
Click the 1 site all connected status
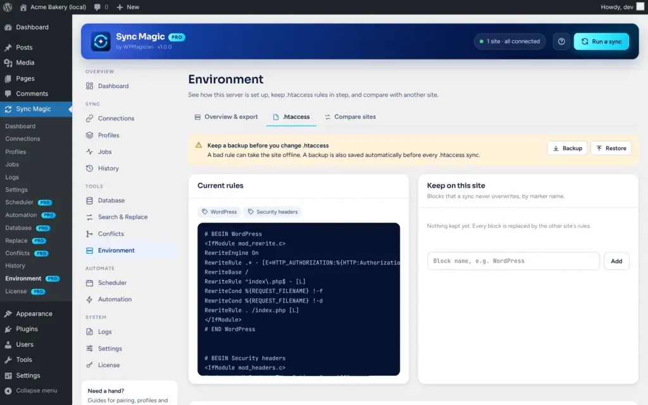pos(509,41)
